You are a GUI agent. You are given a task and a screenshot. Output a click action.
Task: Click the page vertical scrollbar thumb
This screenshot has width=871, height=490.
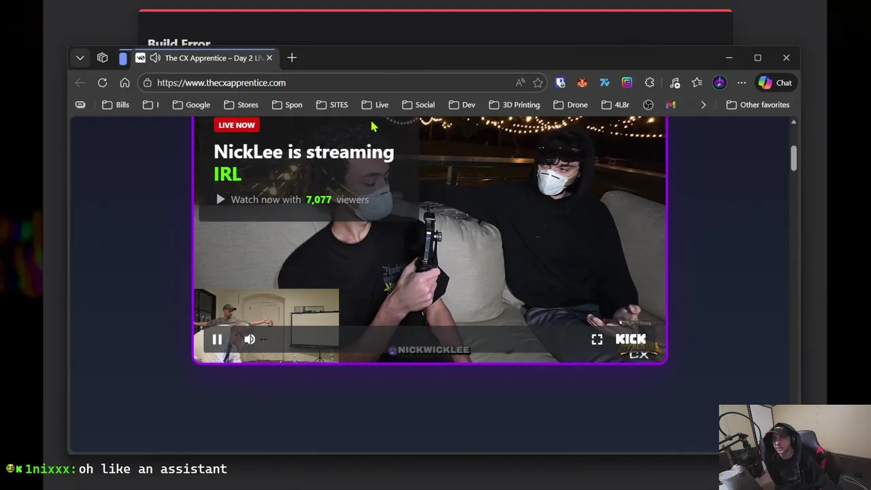[793, 158]
